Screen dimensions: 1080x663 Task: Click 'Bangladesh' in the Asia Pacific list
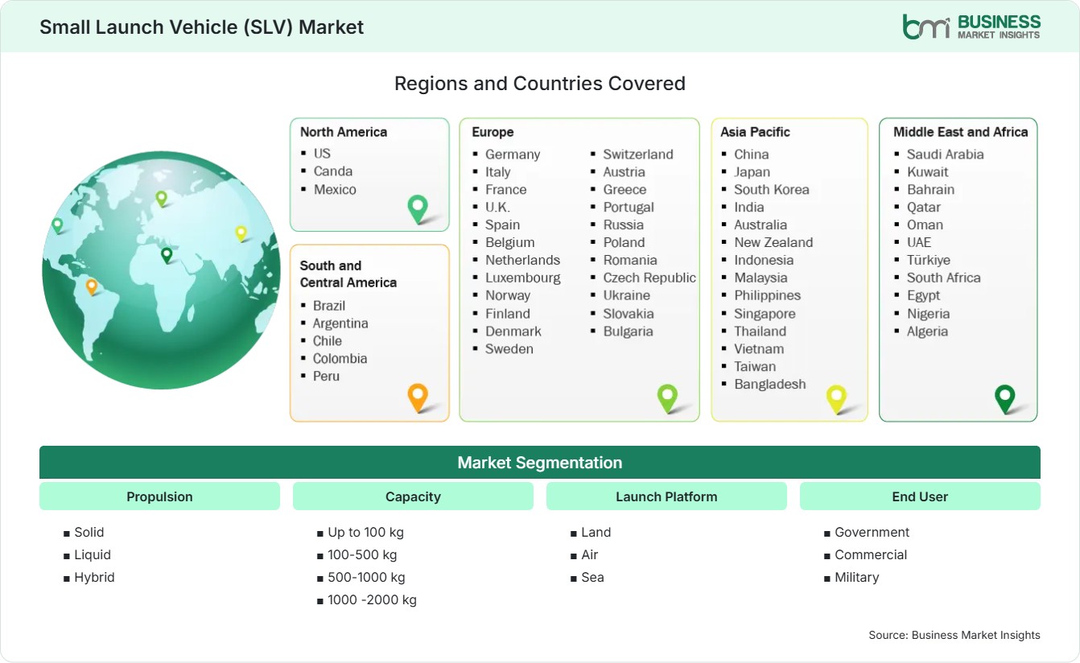click(x=770, y=384)
